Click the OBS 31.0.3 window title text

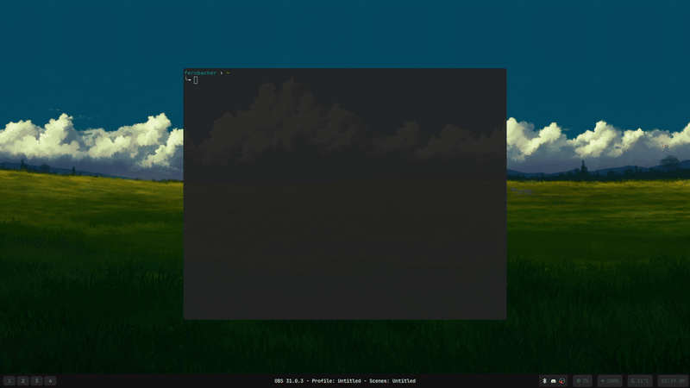345,380
